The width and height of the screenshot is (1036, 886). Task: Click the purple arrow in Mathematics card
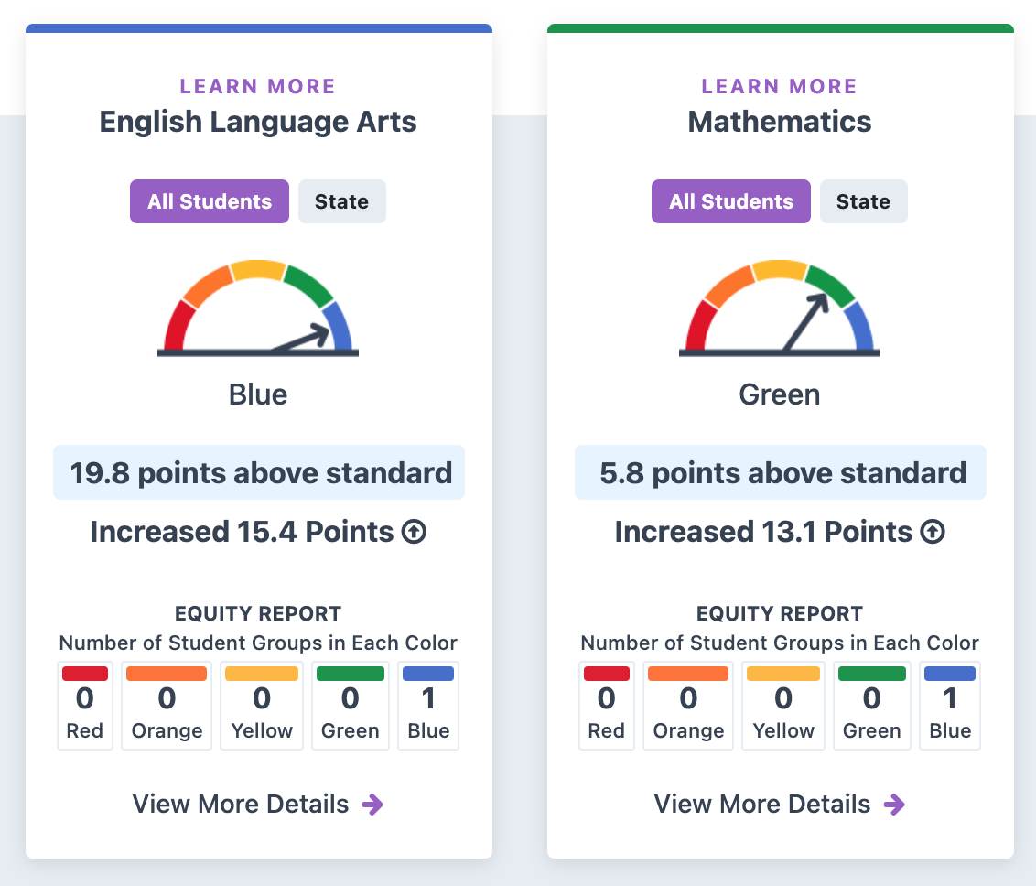coord(894,805)
